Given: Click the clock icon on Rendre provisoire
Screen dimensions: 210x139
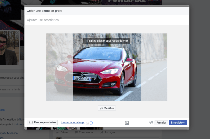Looking at the screenshot, I should click(x=31, y=122).
